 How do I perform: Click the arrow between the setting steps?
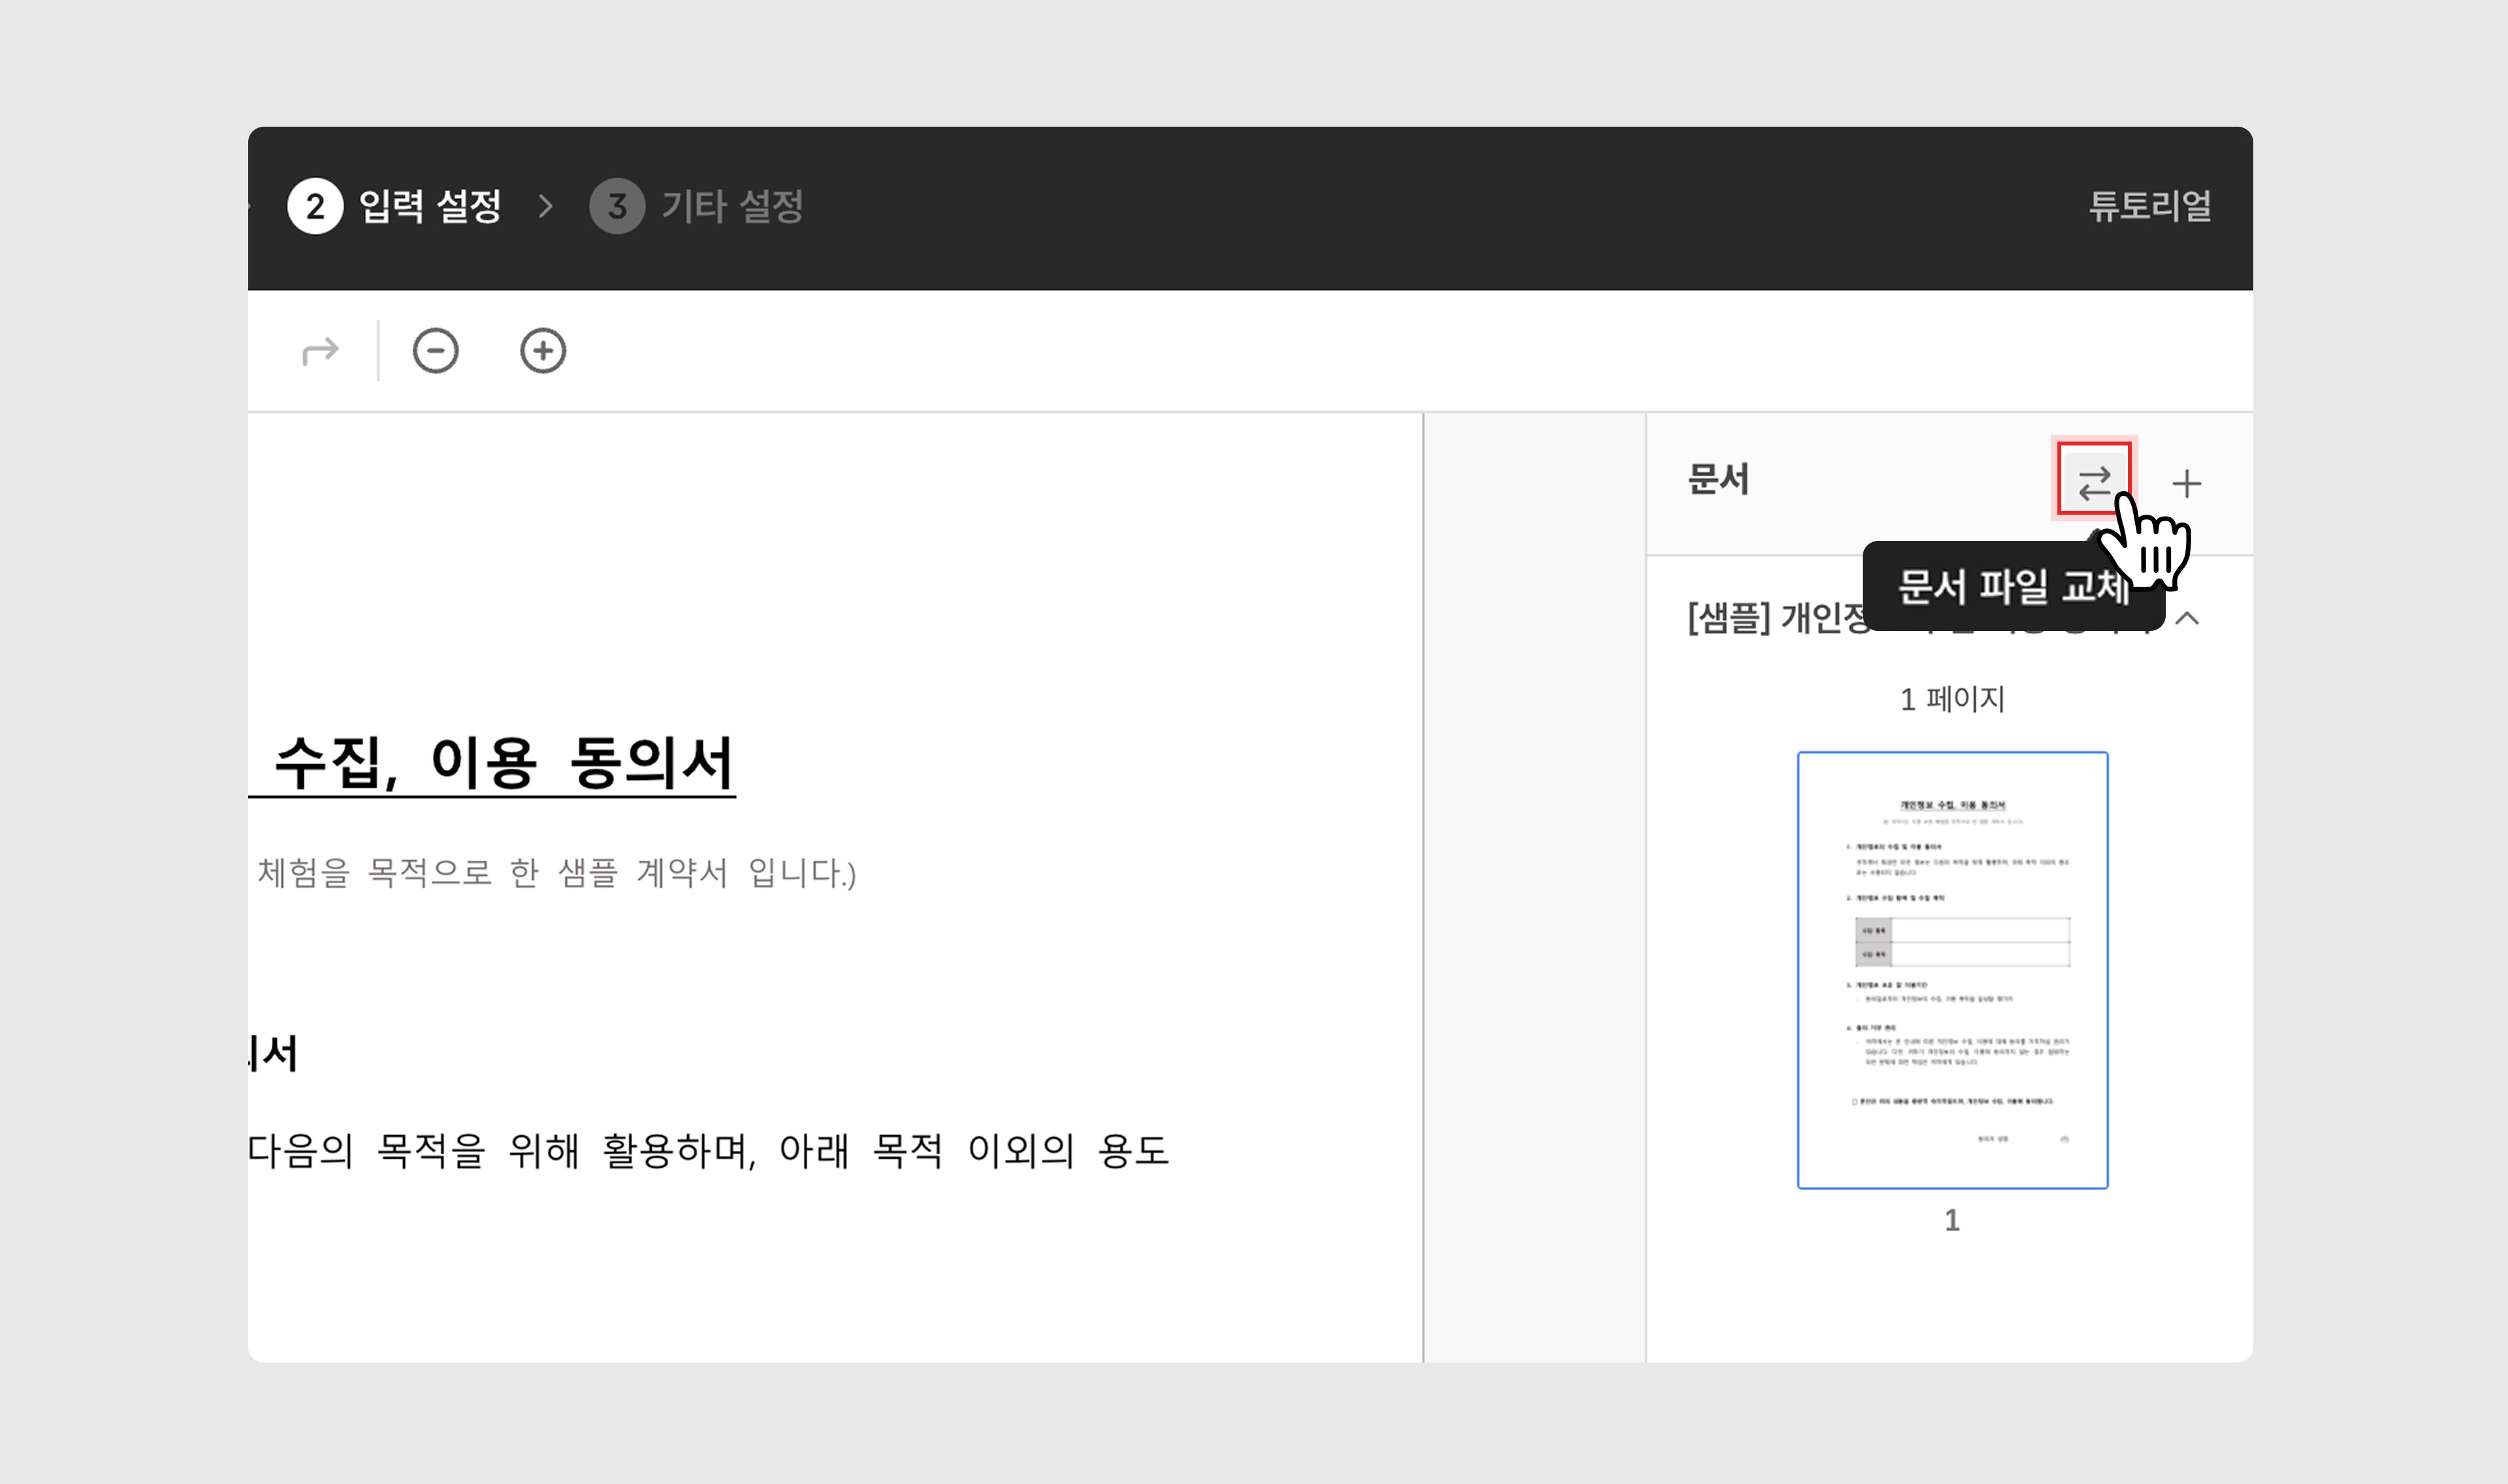[546, 207]
